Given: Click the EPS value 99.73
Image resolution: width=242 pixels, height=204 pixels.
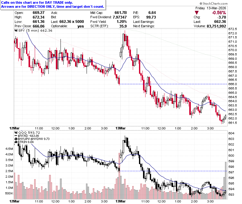Looking at the screenshot, I should 151,17.
